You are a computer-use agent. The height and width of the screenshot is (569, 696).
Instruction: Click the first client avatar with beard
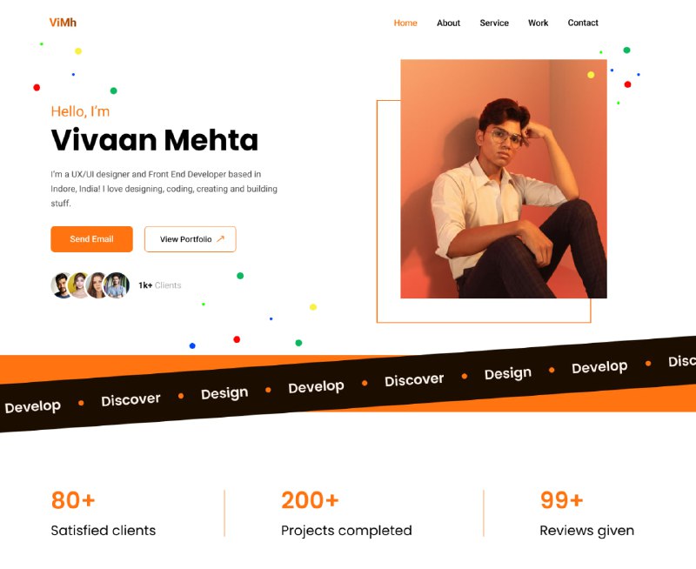point(62,285)
